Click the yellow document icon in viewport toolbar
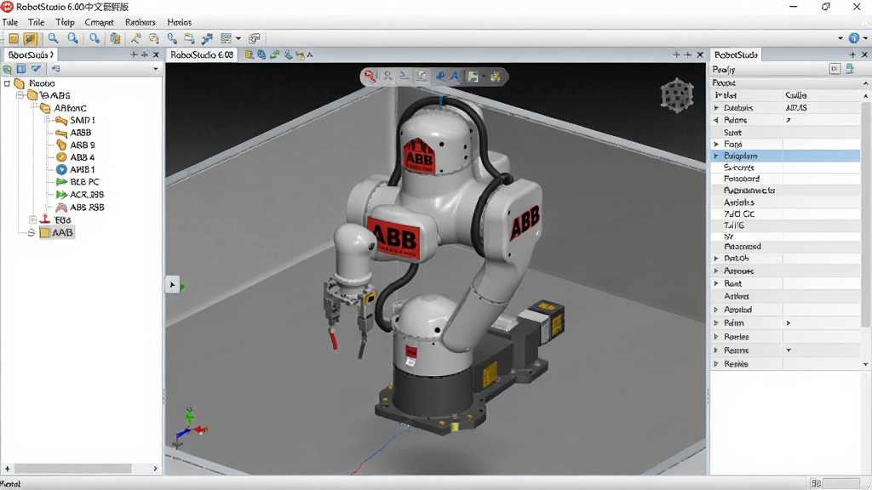Image resolution: width=872 pixels, height=490 pixels. pyautogui.click(x=473, y=77)
